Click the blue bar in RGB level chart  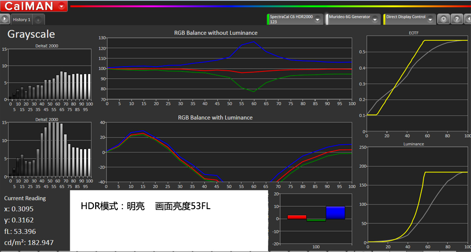[x=335, y=212]
